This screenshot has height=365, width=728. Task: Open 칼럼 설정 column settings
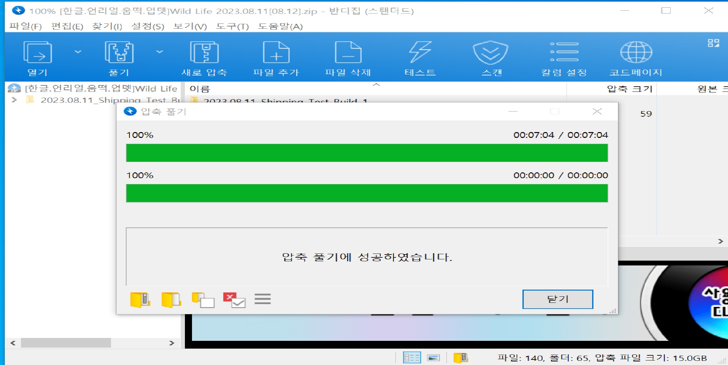pos(564,53)
